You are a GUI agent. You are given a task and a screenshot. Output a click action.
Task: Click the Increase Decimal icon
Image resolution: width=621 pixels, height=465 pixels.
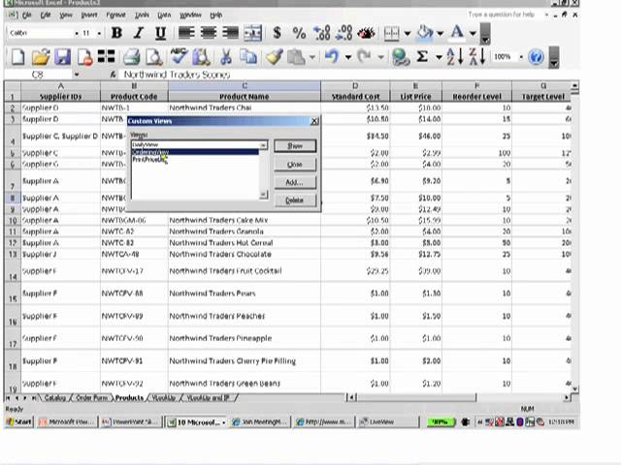coord(321,33)
